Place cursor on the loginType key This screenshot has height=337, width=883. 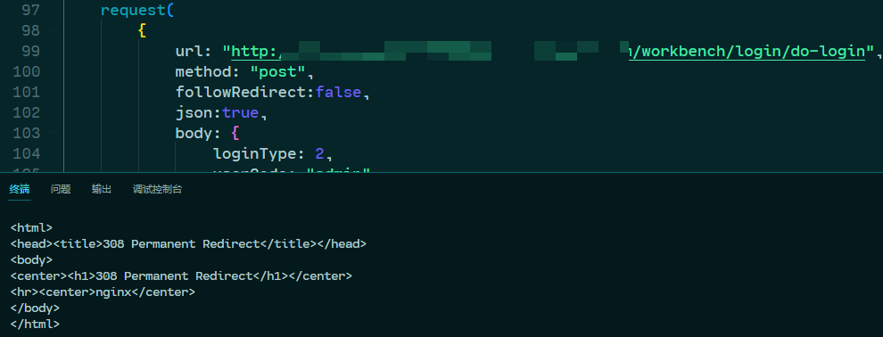pyautogui.click(x=254, y=153)
